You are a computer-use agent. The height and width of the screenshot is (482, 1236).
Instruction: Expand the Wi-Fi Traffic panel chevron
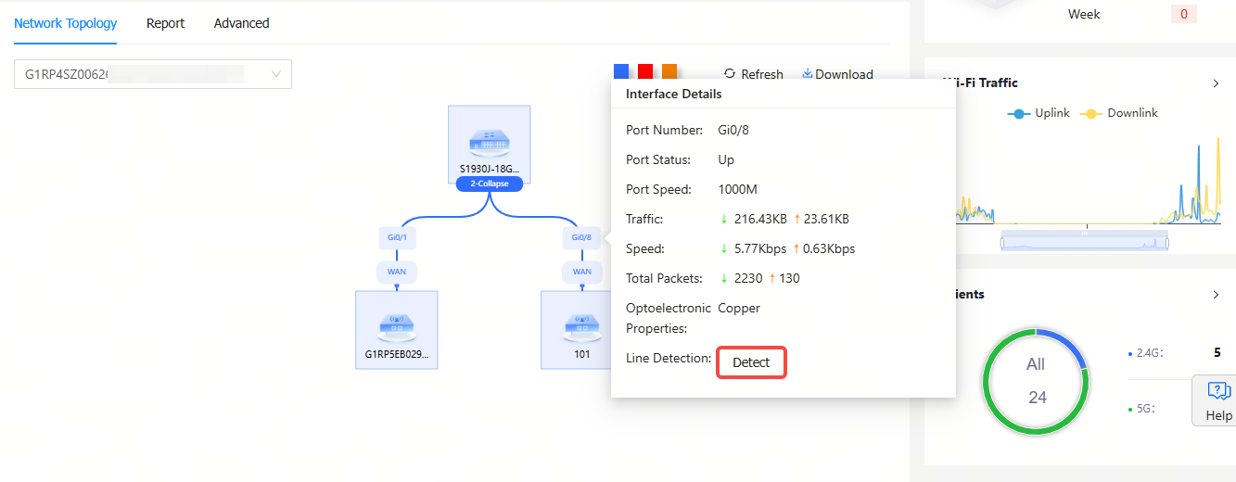tap(1216, 83)
